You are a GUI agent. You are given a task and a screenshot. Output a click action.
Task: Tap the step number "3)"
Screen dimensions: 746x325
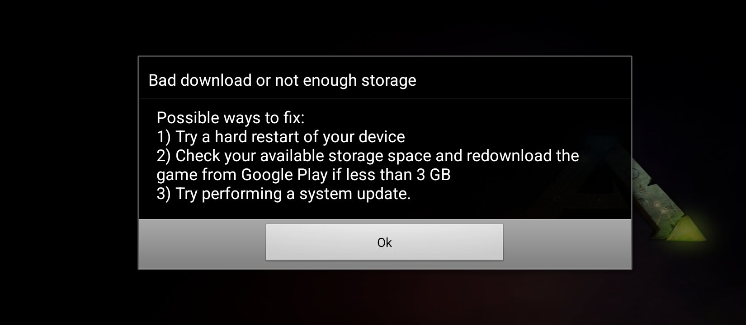[164, 194]
